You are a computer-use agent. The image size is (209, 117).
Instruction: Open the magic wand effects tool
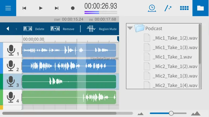point(168,8)
